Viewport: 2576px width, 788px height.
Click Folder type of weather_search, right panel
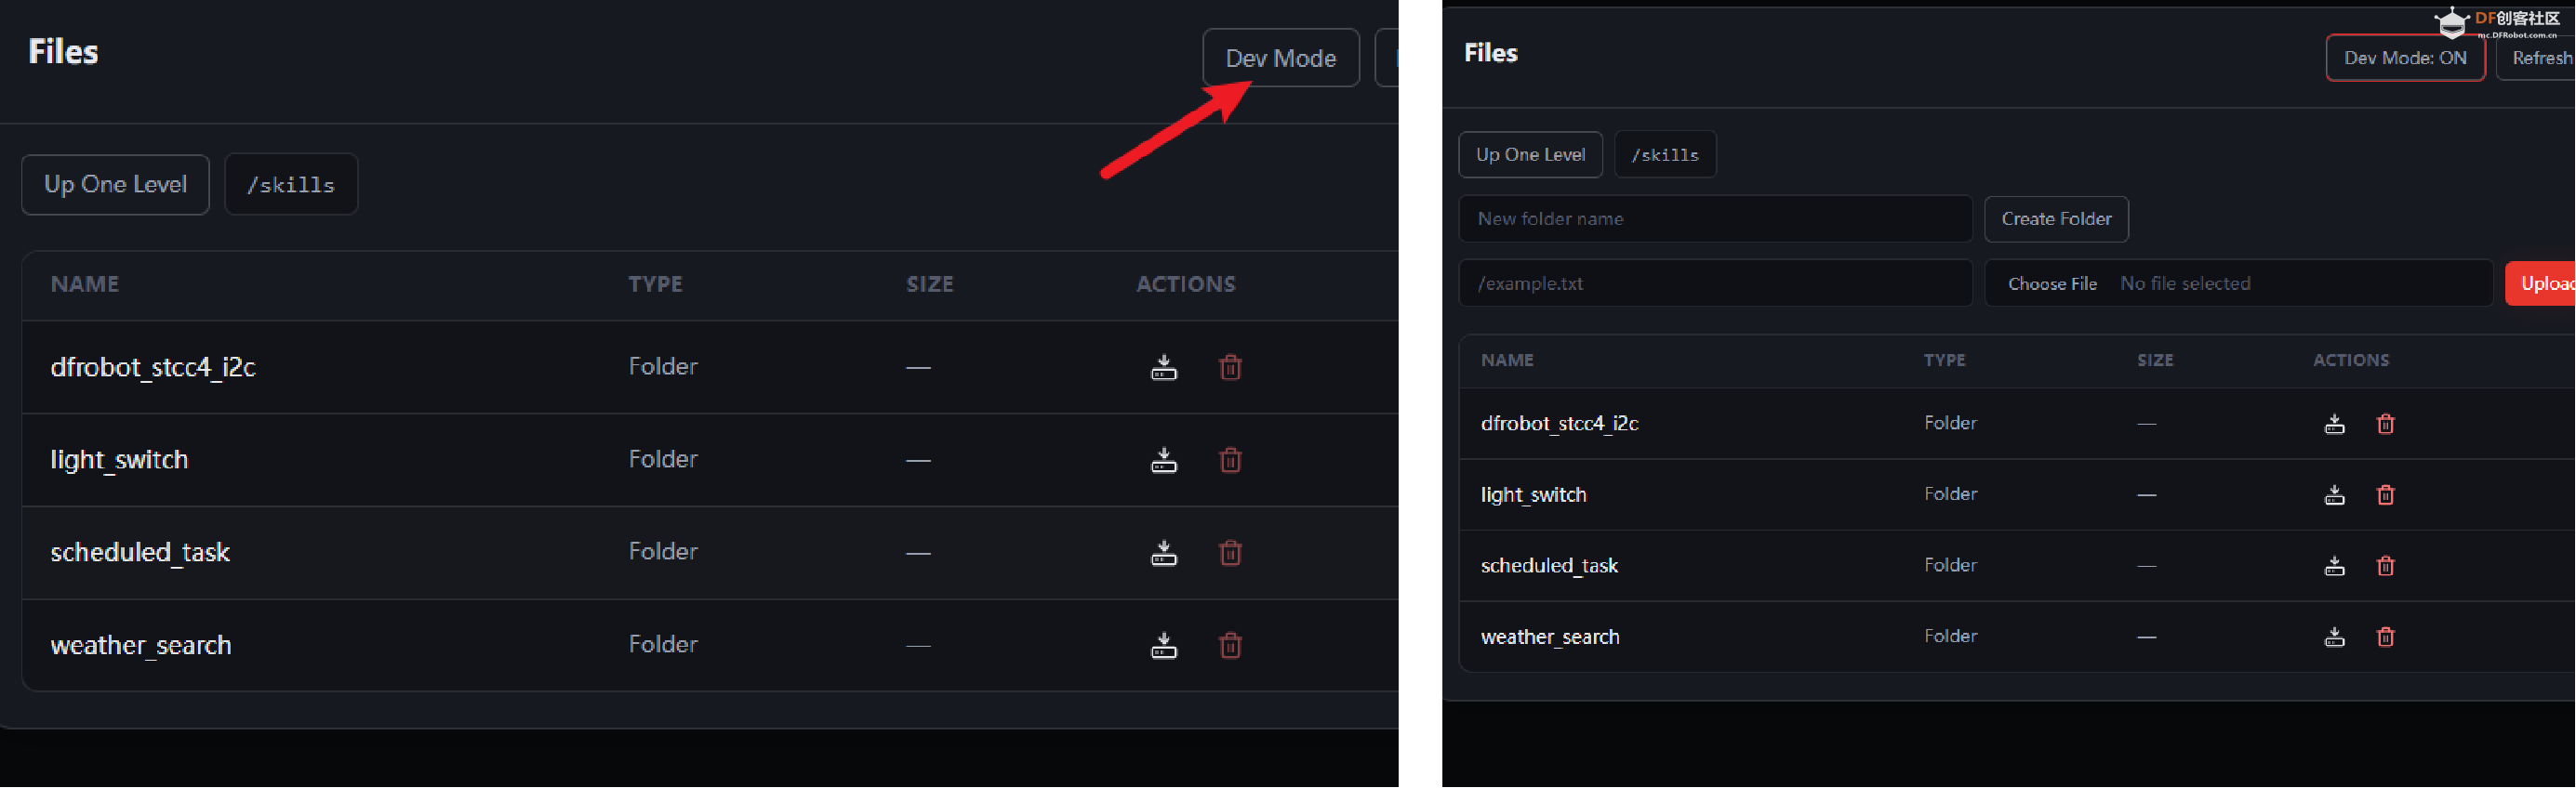coord(1951,637)
